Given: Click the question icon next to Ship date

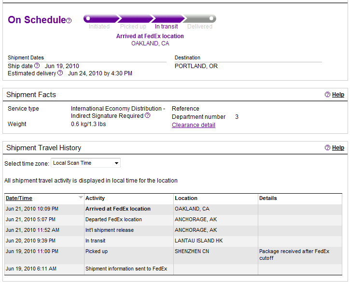Looking at the screenshot, I should [x=37, y=65].
